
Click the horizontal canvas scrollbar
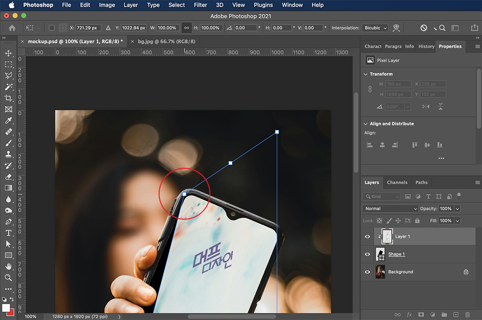tap(232, 317)
